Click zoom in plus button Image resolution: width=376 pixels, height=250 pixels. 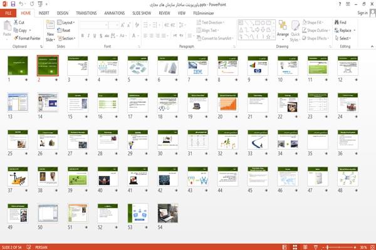coord(355,247)
